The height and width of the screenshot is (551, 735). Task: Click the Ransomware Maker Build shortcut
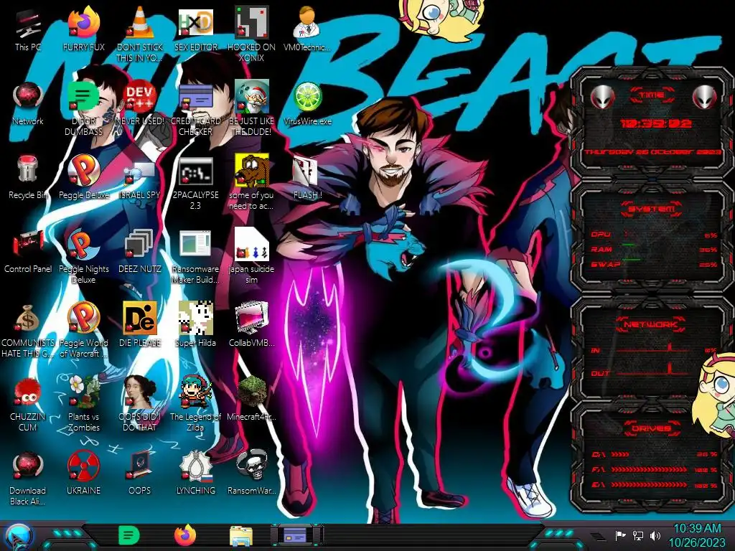[x=195, y=257]
